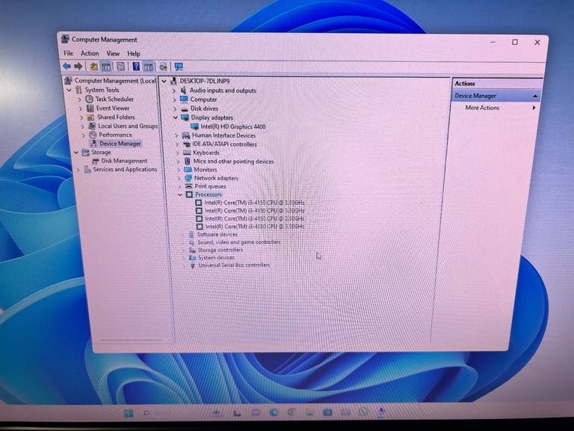Open Google Chrome from the taskbar

click(291, 412)
